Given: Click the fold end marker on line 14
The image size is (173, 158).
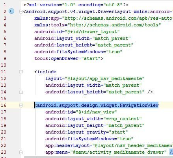Looking at the screenshot, I should (21, 92).
